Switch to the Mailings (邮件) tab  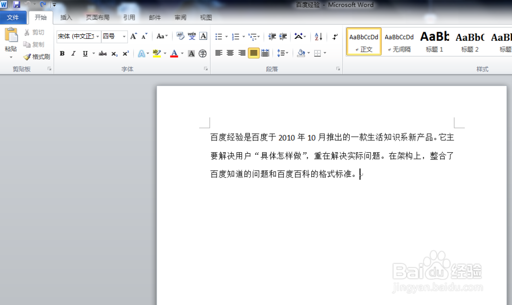coord(155,17)
